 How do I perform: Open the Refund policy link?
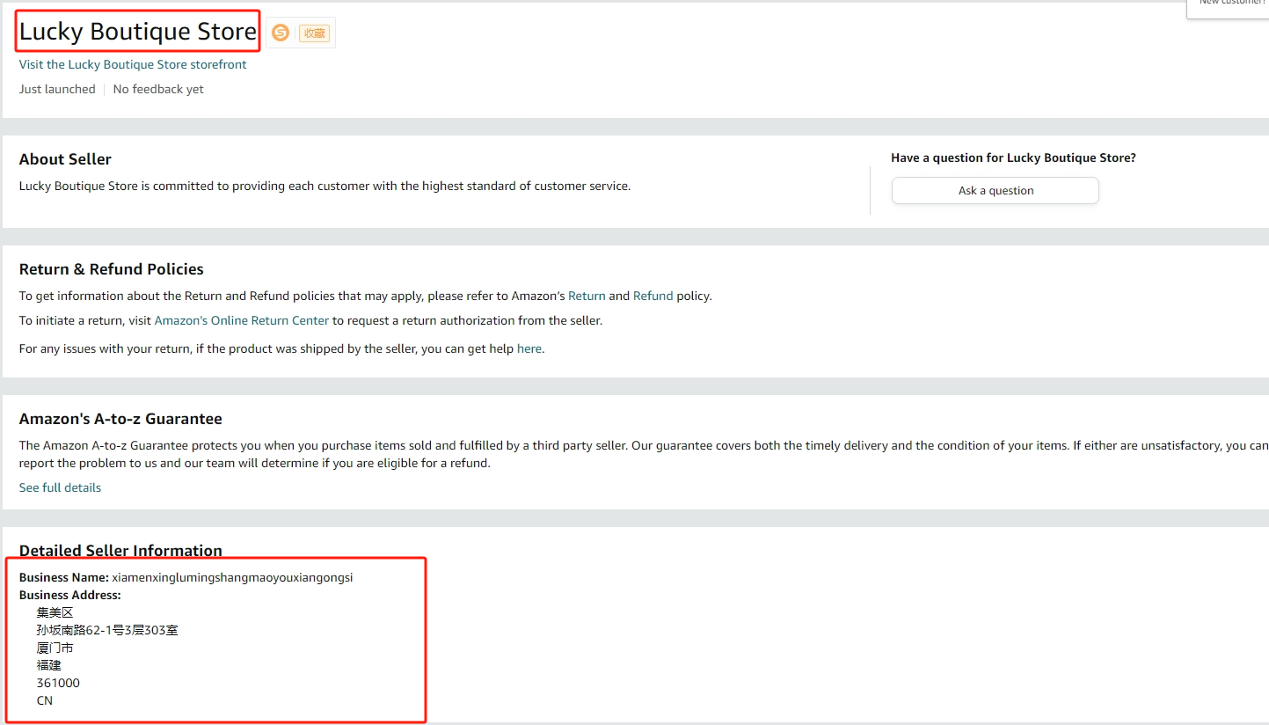point(653,296)
